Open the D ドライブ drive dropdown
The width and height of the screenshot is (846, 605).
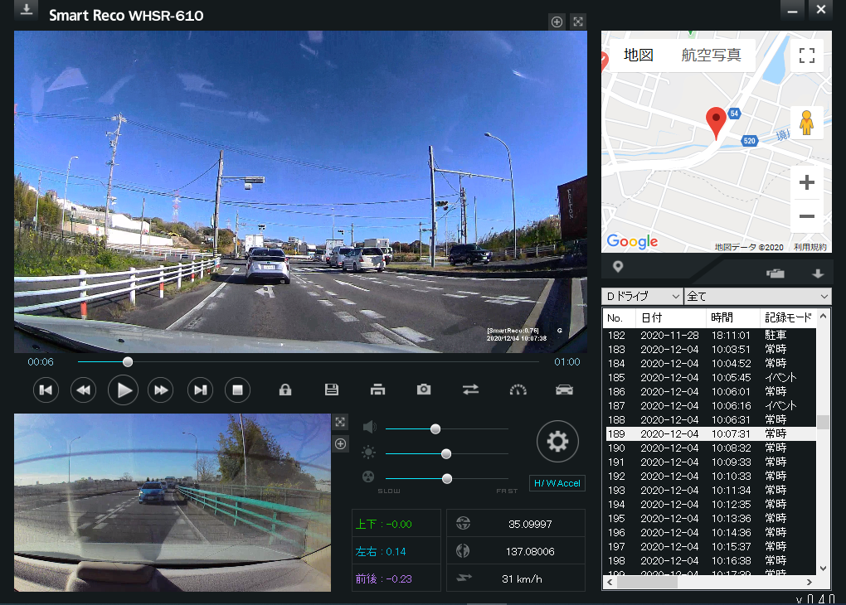click(x=642, y=296)
